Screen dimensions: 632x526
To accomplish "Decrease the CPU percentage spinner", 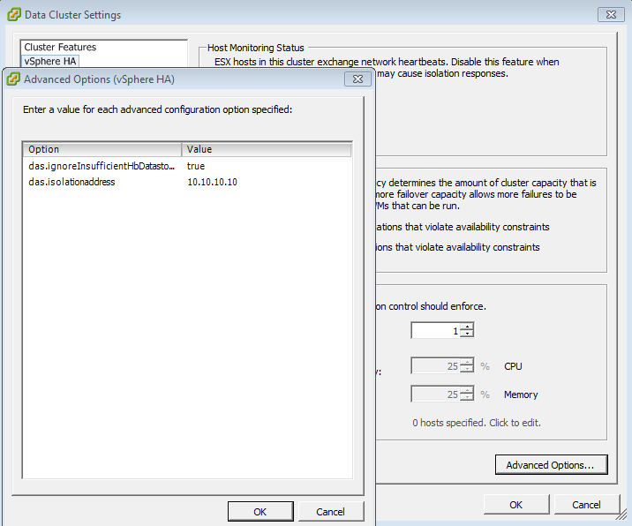I will pyautogui.click(x=467, y=370).
